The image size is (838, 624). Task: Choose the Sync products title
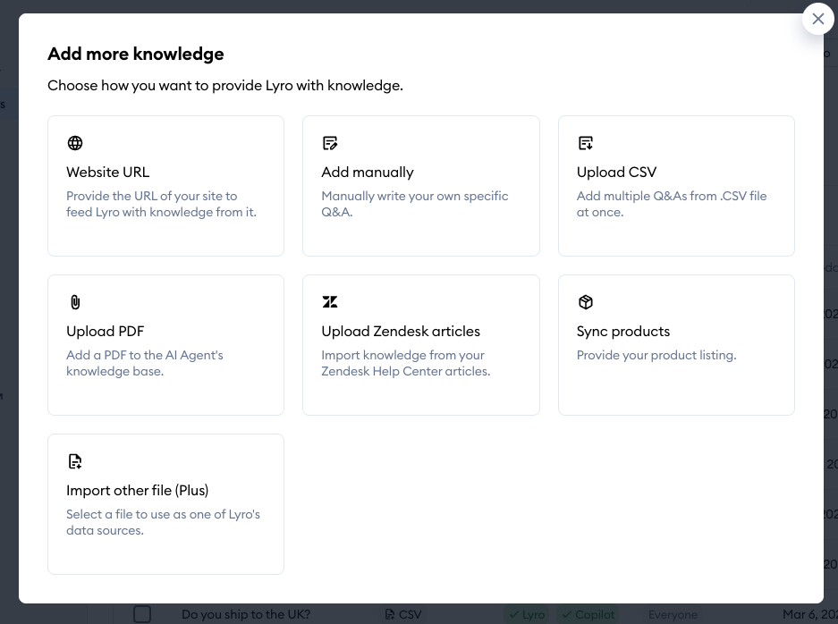622,331
